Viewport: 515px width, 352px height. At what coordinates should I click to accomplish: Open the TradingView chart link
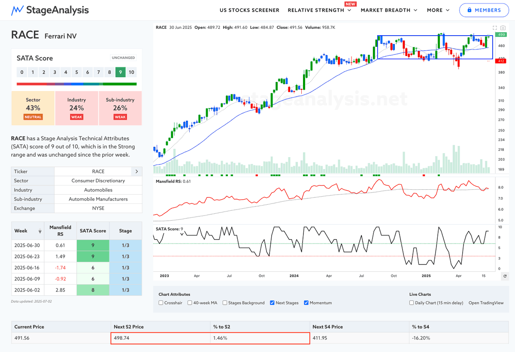(x=486, y=303)
